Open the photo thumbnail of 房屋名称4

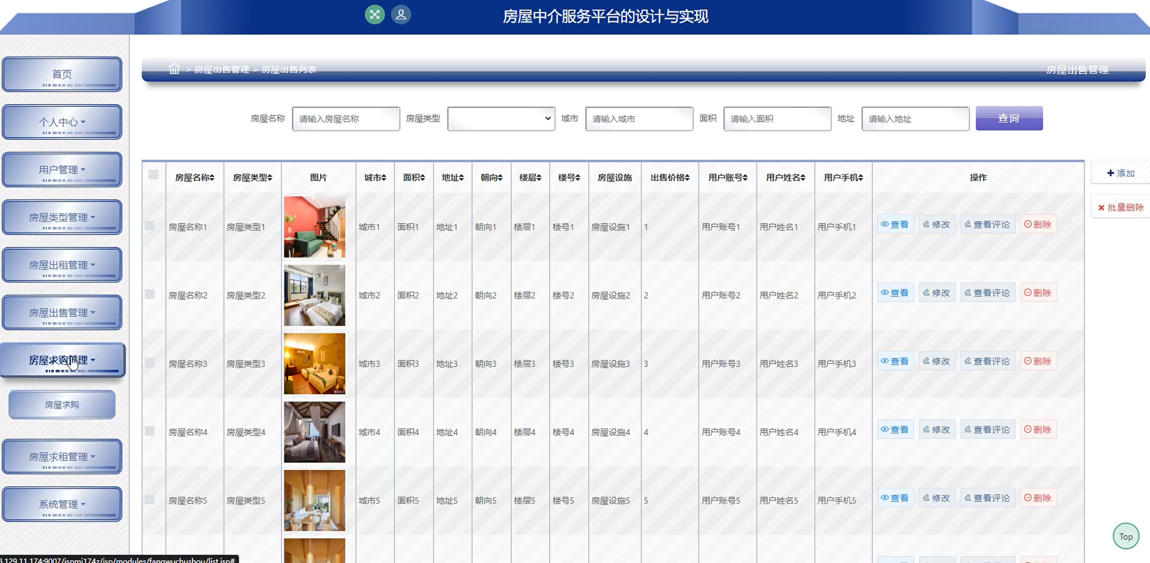(314, 432)
